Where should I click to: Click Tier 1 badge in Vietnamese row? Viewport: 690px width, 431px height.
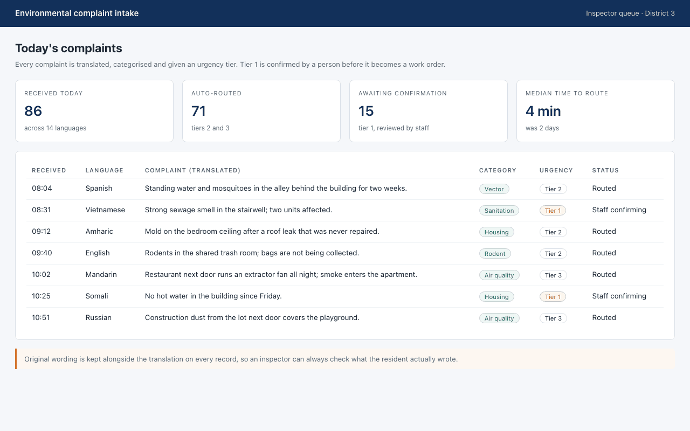pyautogui.click(x=553, y=211)
